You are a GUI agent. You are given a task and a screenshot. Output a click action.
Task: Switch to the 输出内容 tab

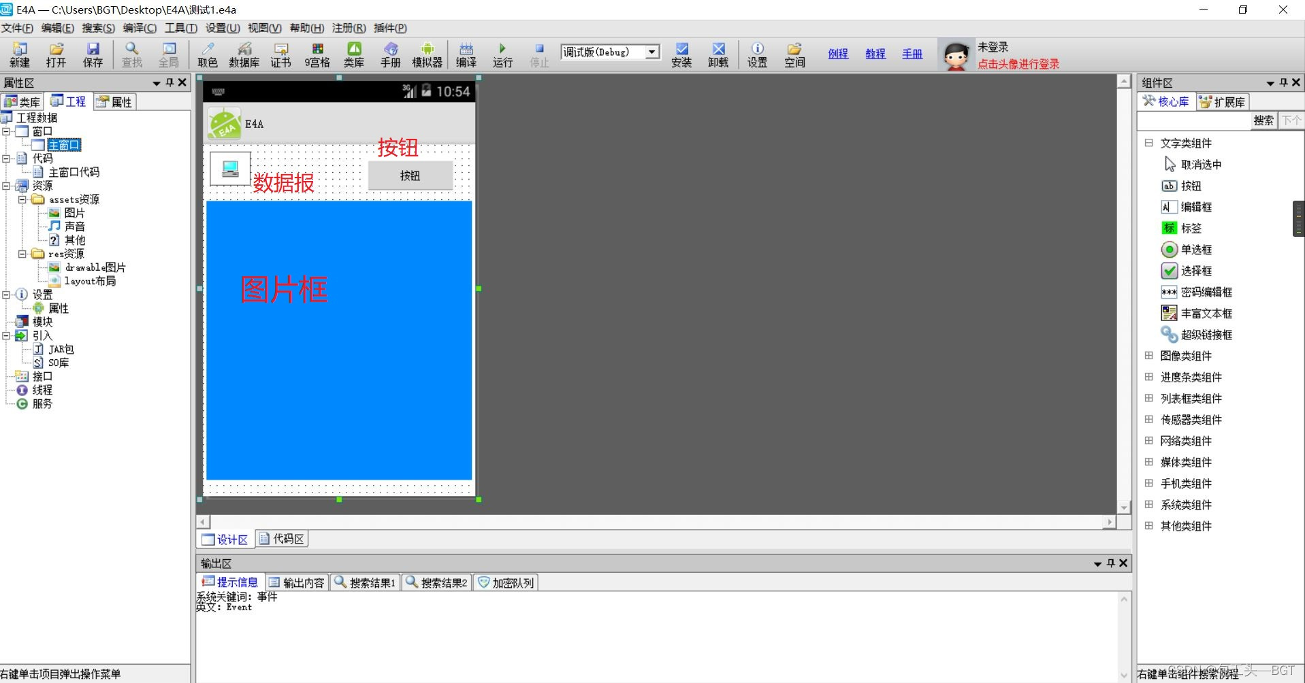[297, 582]
